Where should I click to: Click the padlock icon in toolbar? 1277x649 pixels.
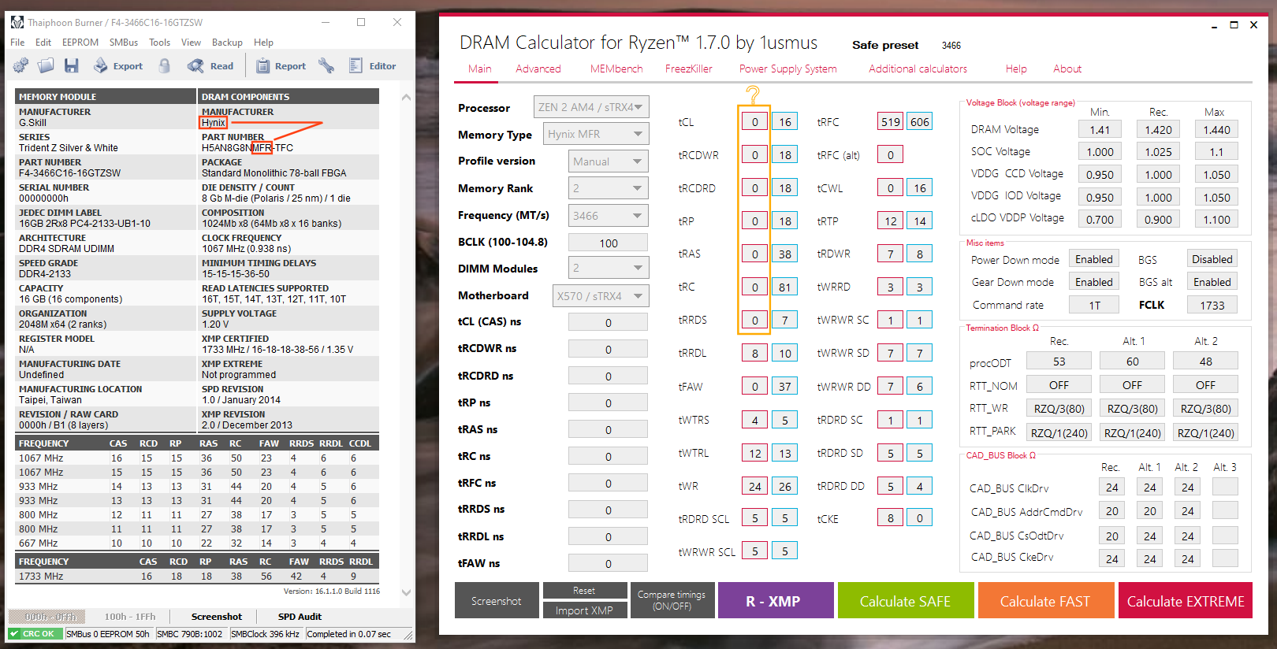(164, 66)
